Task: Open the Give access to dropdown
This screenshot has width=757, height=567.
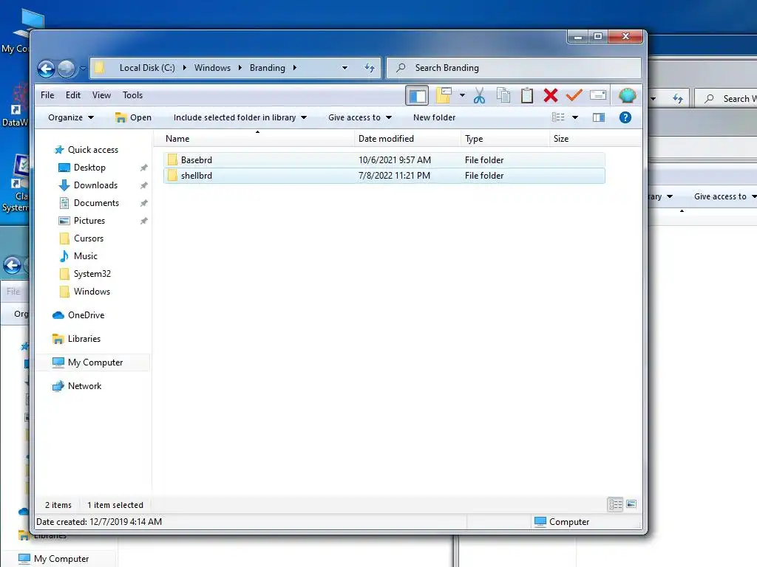Action: (x=360, y=117)
